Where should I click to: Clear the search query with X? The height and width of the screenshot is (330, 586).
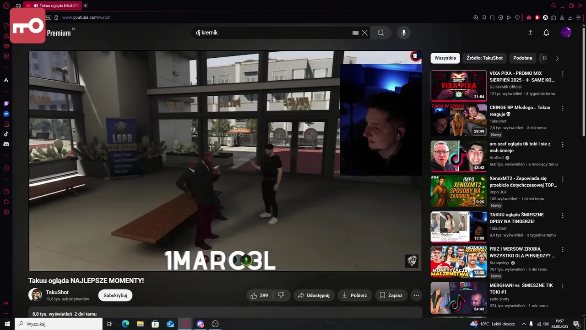click(364, 33)
